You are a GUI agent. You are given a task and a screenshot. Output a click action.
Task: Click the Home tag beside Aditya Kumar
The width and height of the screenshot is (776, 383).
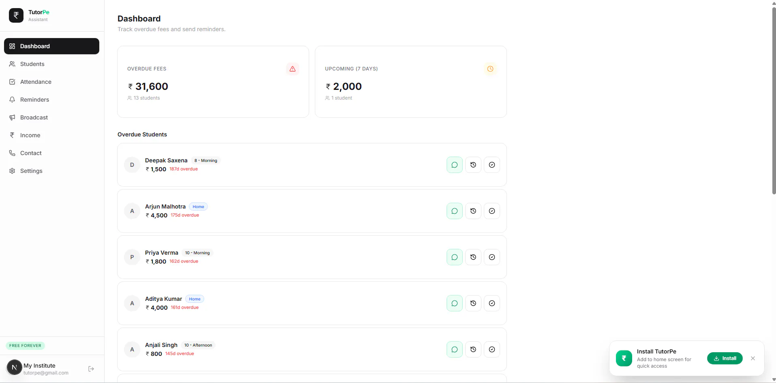(195, 299)
